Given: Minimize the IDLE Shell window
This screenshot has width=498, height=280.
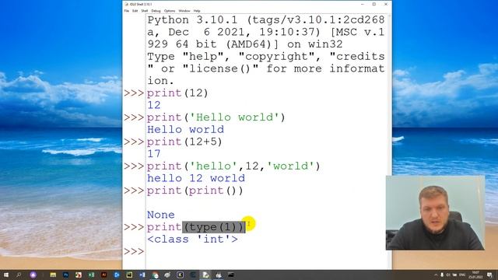Looking at the screenshot, I should click(363, 4).
